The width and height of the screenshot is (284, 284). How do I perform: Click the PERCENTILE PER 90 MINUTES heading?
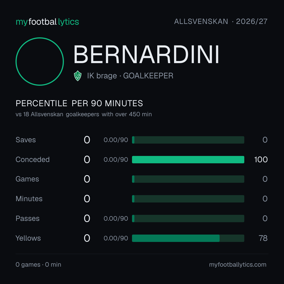(79, 103)
